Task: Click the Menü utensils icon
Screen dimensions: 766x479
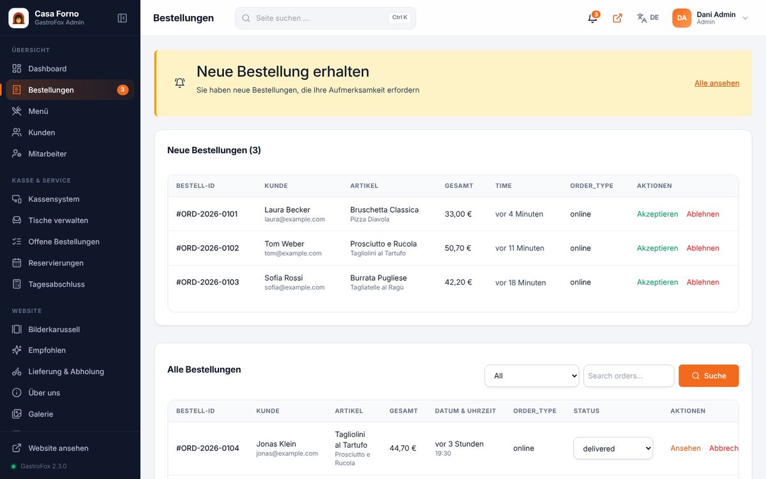Action: pyautogui.click(x=17, y=111)
